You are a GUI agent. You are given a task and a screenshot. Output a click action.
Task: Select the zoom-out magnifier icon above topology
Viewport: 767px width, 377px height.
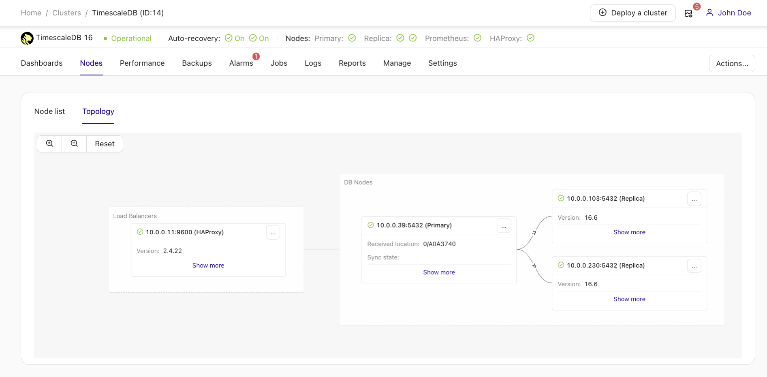pyautogui.click(x=74, y=144)
